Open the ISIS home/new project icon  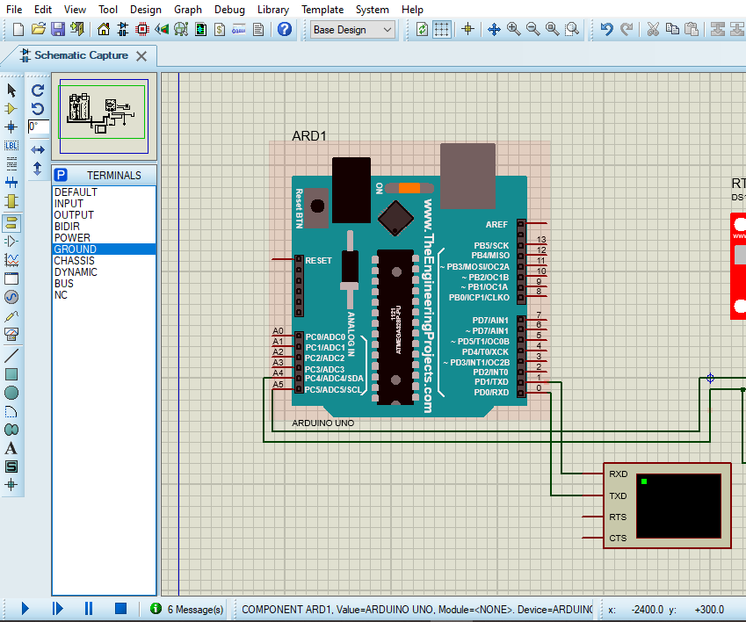click(103, 29)
